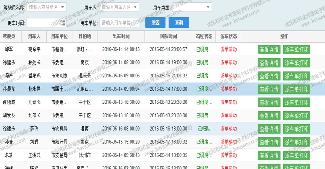The height and width of the screenshot is (169, 325).
Task: Click return time 2016-05-16 21:02:32
Action: pos(168,76)
